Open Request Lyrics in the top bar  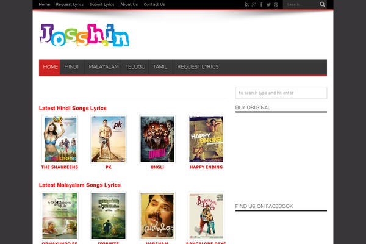pyautogui.click(x=70, y=4)
